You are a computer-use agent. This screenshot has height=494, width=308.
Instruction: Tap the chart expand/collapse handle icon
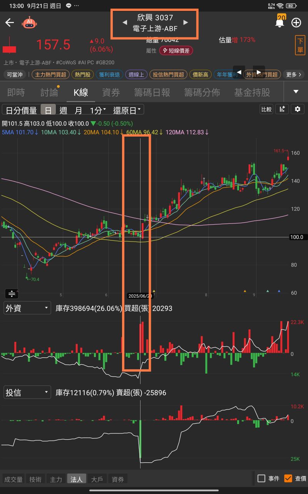point(12,294)
